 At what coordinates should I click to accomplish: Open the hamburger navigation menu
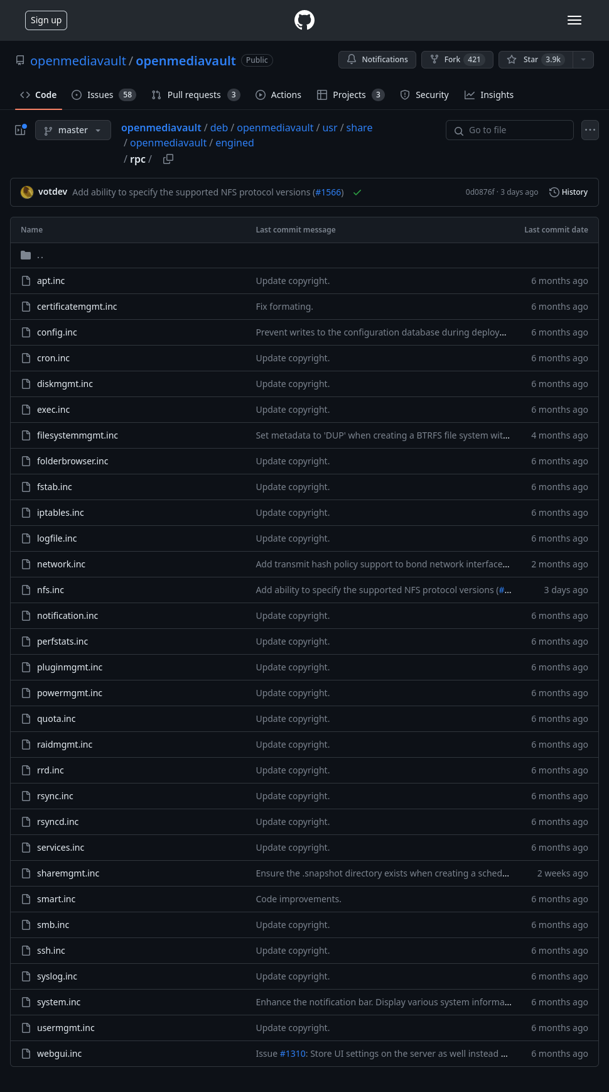click(x=574, y=20)
